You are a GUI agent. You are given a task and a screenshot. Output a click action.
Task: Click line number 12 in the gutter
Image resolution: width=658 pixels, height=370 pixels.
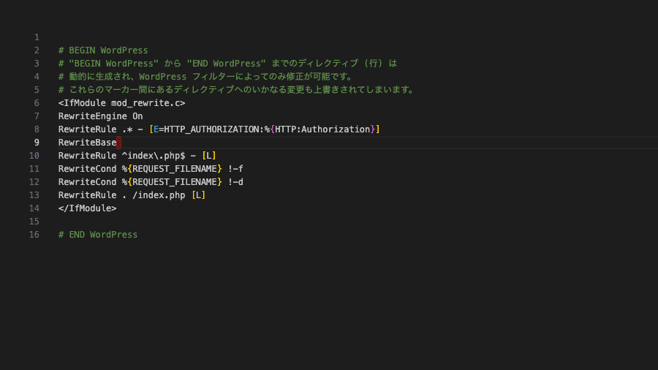click(34, 182)
